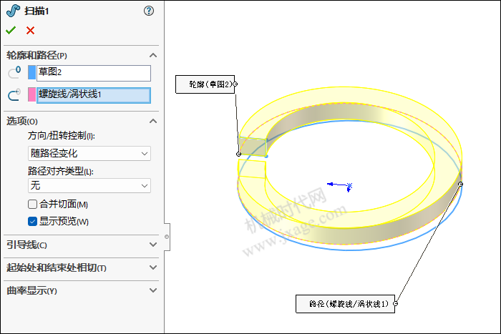Click the profile selection icon beside 草图2
The width and height of the screenshot is (501, 334).
[14, 72]
